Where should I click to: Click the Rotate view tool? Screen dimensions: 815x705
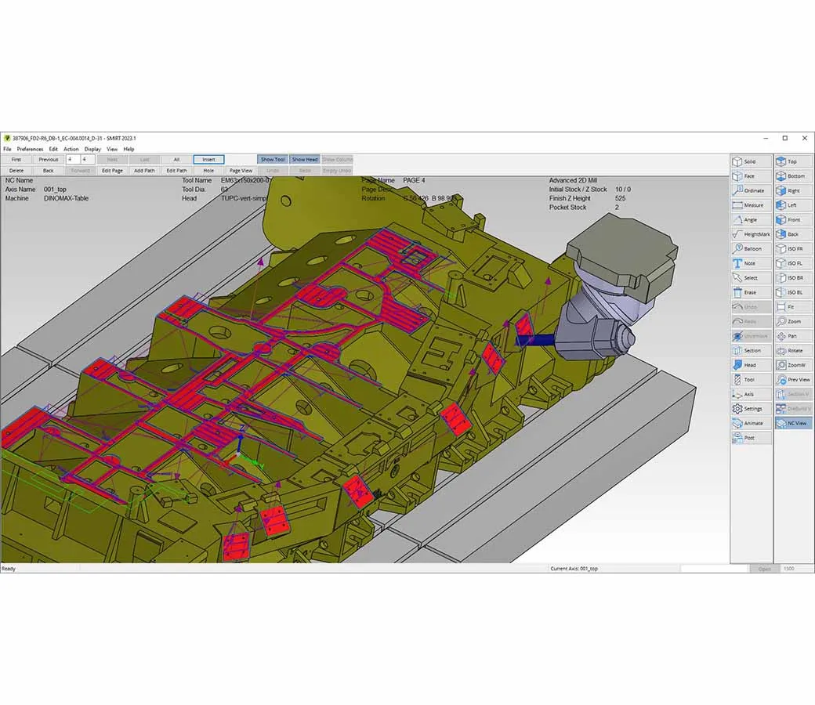[x=793, y=350]
